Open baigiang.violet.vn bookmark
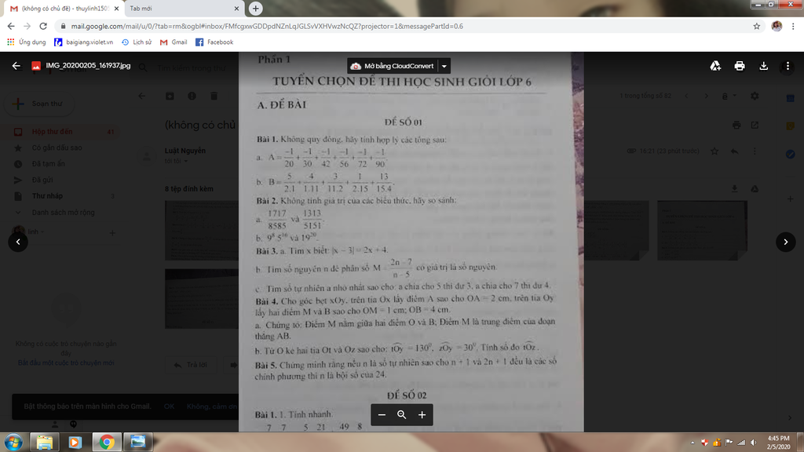 pyautogui.click(x=83, y=42)
